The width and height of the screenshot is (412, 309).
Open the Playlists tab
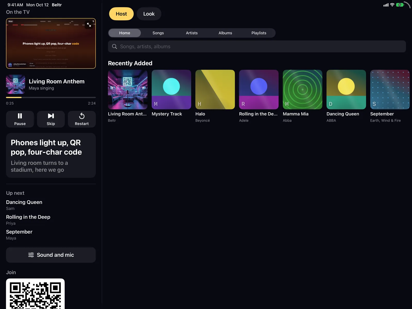259,33
